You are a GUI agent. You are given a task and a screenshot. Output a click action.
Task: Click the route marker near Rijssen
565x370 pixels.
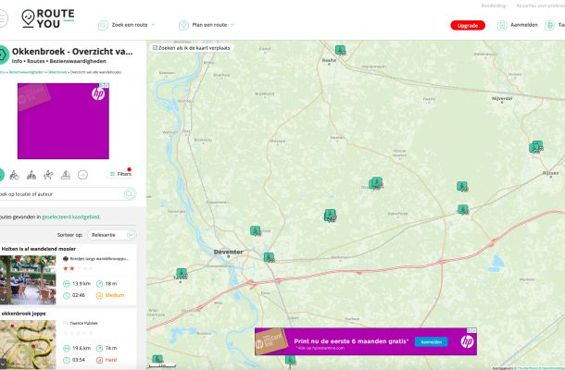click(x=534, y=147)
